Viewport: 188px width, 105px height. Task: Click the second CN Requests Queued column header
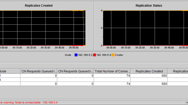click(75, 71)
